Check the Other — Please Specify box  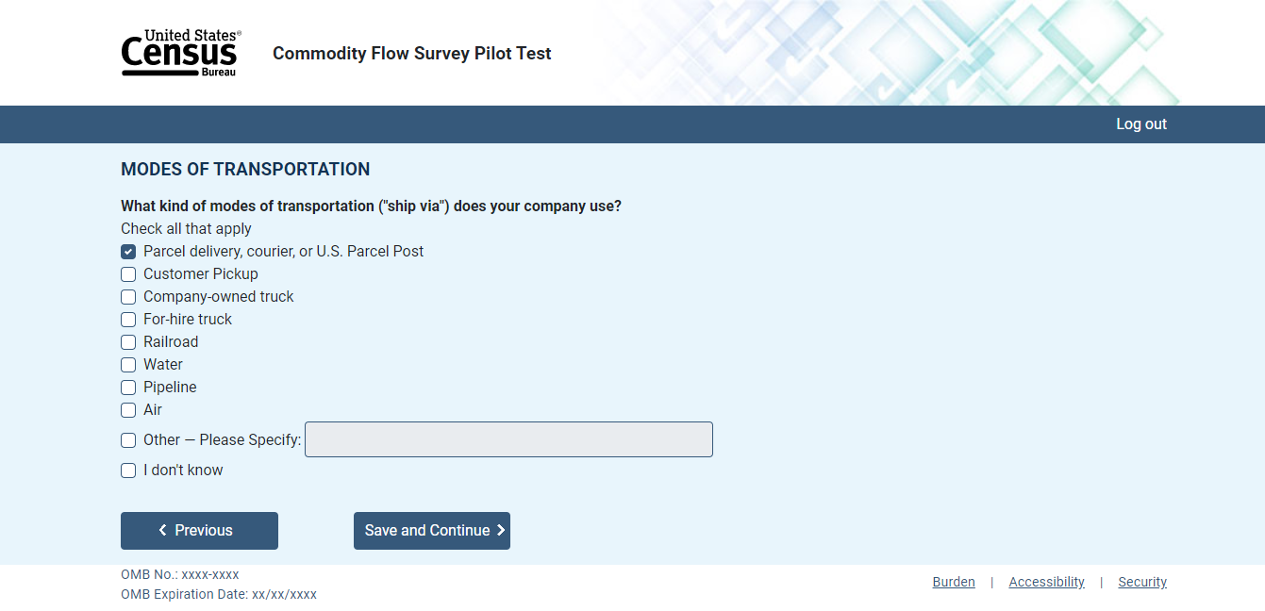coord(128,440)
